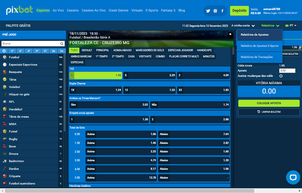Select the Dardos dart icon
The image size is (302, 193).
(5, 169)
